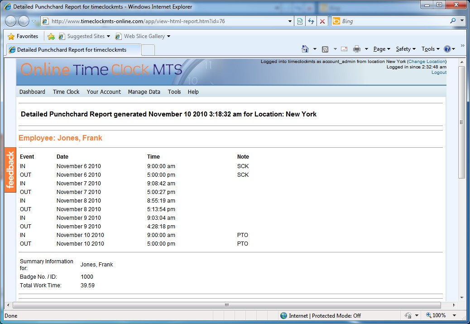Click the time '4:28:18 pm'
Image resolution: width=470 pixels, height=324 pixels.
161,227
